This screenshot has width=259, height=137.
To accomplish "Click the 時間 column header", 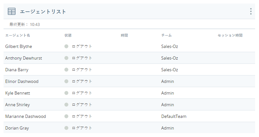I will 124,35.
